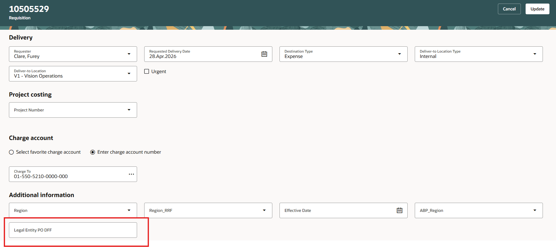556x247 pixels.
Task: Open the Effective Date calendar picker
Action: (400, 210)
